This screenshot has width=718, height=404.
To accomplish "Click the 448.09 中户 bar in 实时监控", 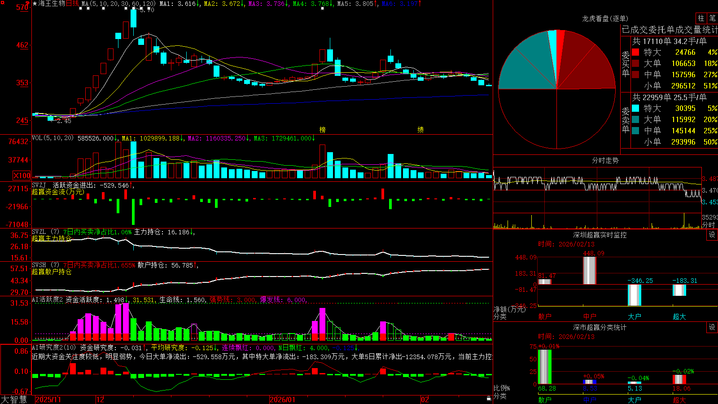I will (590, 270).
